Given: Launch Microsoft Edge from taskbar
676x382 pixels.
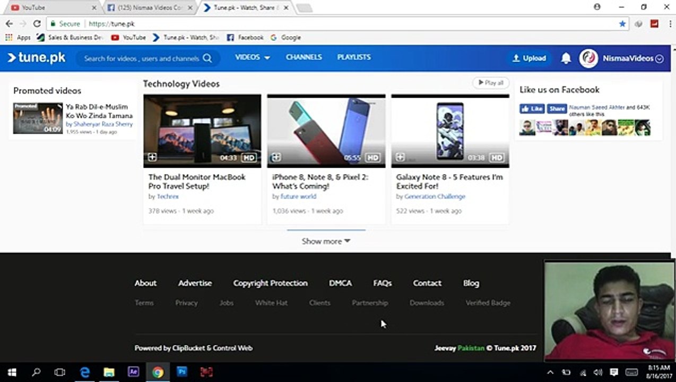Looking at the screenshot, I should 85,372.
